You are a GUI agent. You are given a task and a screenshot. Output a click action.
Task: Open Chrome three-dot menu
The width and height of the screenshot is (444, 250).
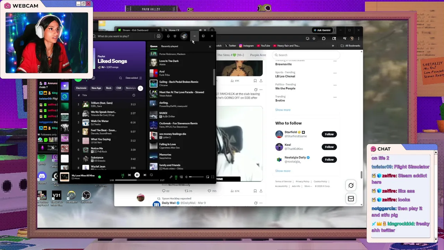359,39
